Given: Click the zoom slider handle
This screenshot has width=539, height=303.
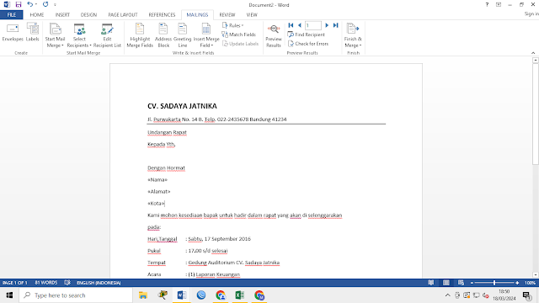Looking at the screenshot, I should pos(494,283).
